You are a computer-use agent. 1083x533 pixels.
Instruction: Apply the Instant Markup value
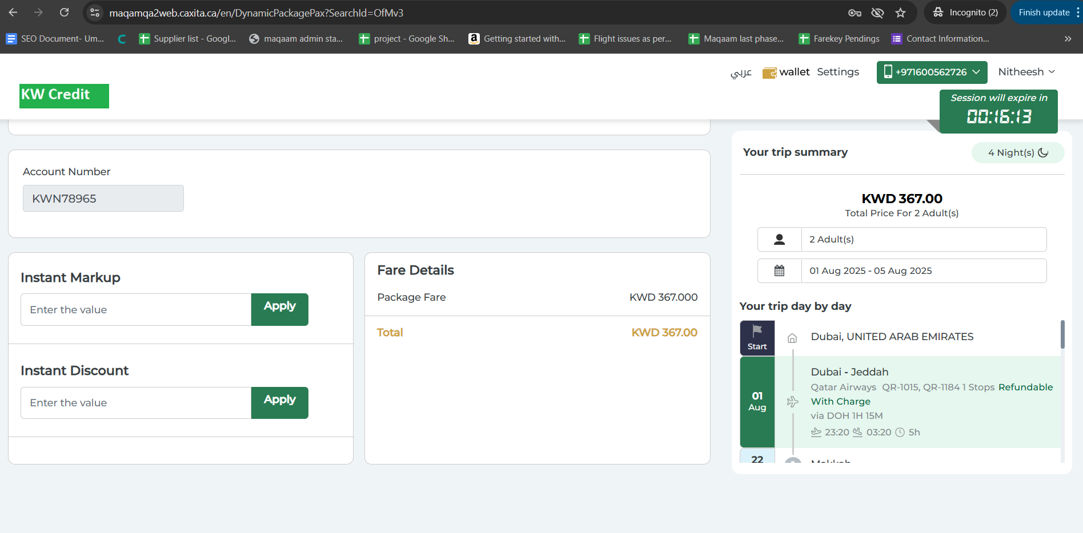(x=279, y=309)
